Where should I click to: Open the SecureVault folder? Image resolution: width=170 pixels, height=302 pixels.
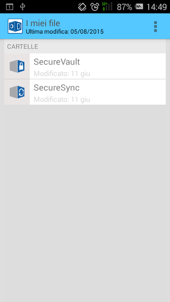pyautogui.click(x=85, y=66)
